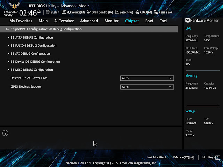Open AURA(F4) lighting settings
Screen dimensions: 223x167
click(x=144, y=12)
